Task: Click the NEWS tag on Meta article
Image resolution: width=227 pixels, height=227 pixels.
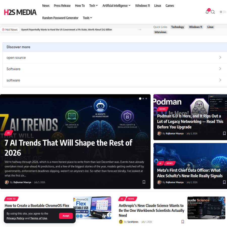Action: point(169,163)
